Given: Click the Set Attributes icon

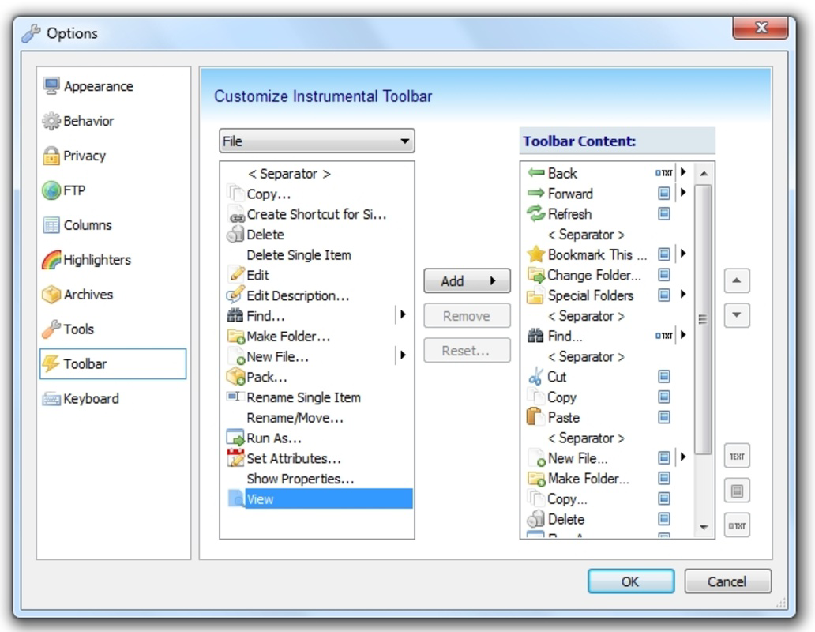Looking at the screenshot, I should coord(235,458).
